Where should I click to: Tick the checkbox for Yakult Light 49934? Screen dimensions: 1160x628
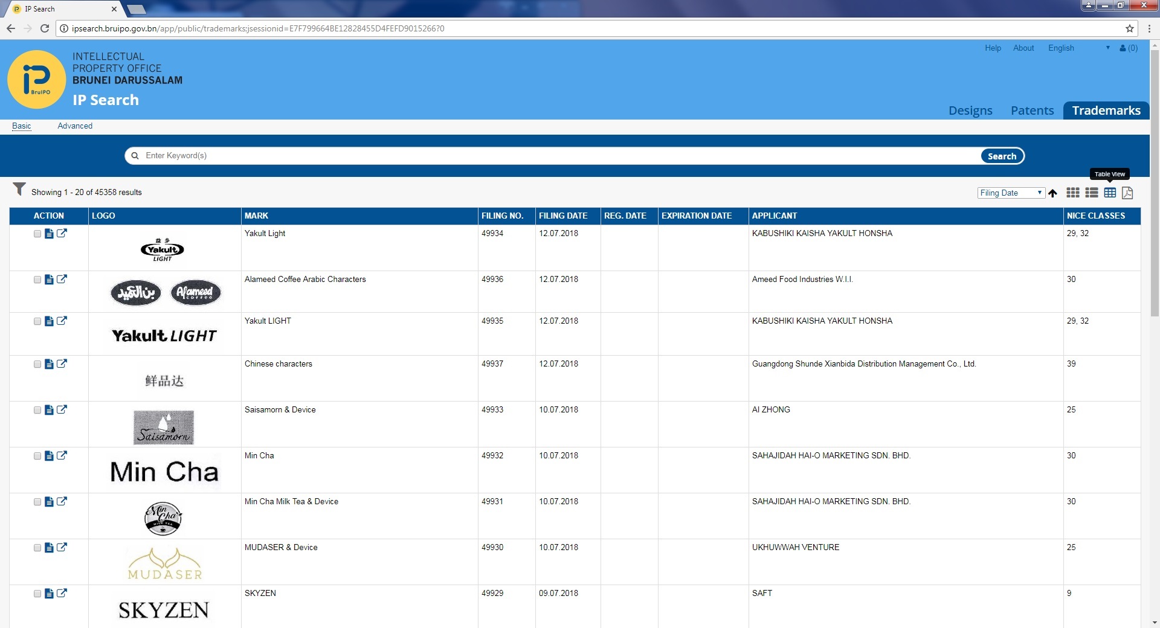[37, 234]
